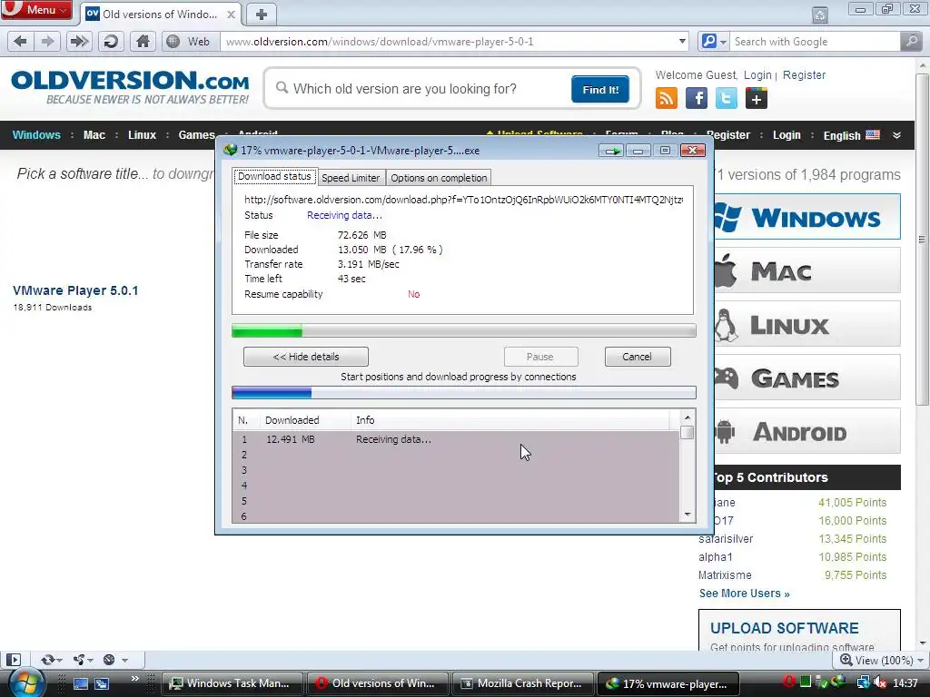Image resolution: width=930 pixels, height=697 pixels.
Task: Reload the page with the refresh icon
Action: (110, 42)
